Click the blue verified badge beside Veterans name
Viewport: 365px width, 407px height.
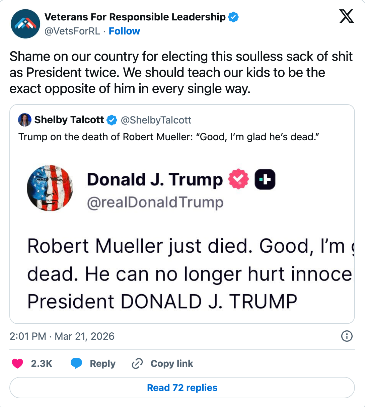233,17
